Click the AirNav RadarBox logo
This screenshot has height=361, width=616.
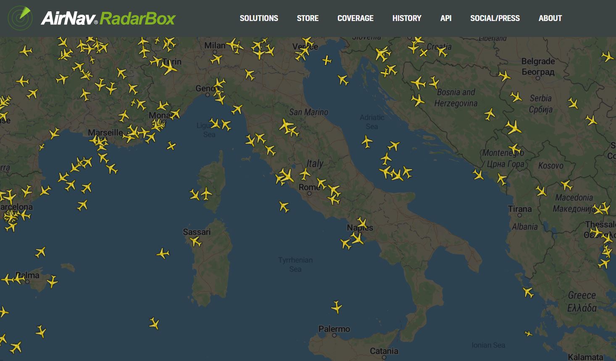pos(92,18)
